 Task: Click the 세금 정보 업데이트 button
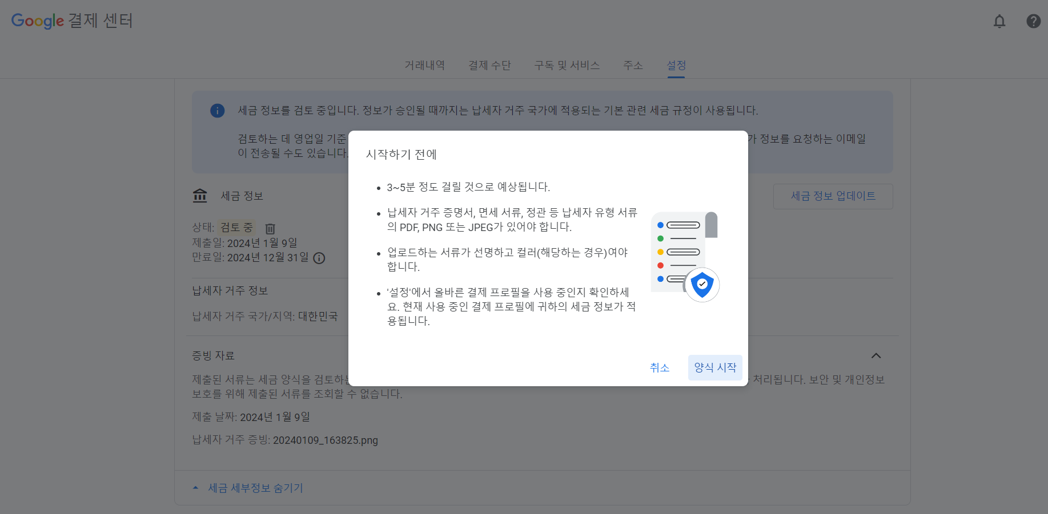(x=833, y=196)
